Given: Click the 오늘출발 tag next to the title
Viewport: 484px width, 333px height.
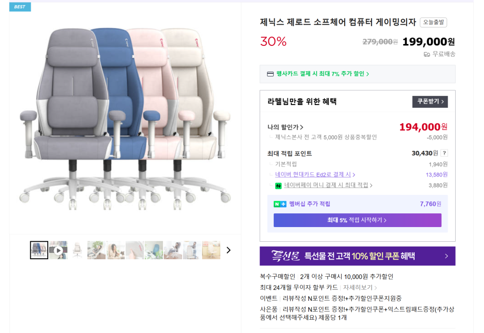Looking at the screenshot, I should (x=433, y=22).
